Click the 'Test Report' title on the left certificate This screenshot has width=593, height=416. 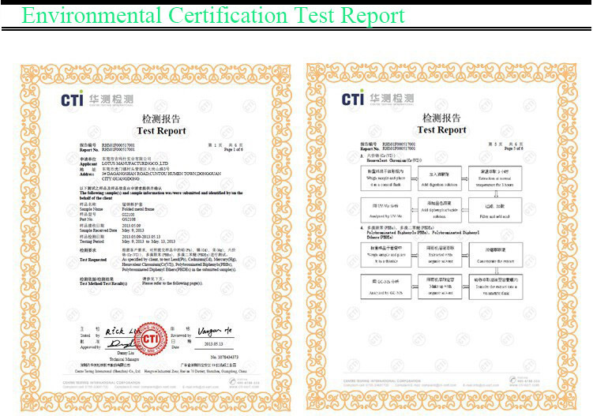[161, 130]
